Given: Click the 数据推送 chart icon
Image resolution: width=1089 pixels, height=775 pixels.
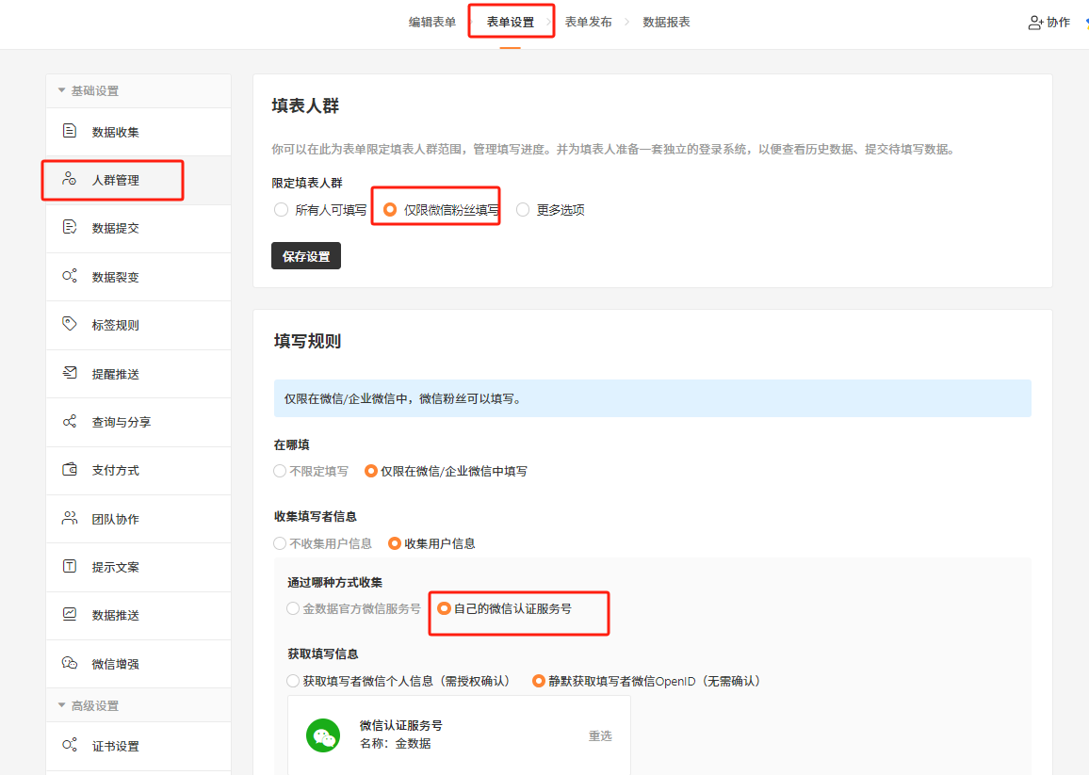Looking at the screenshot, I should tap(70, 614).
